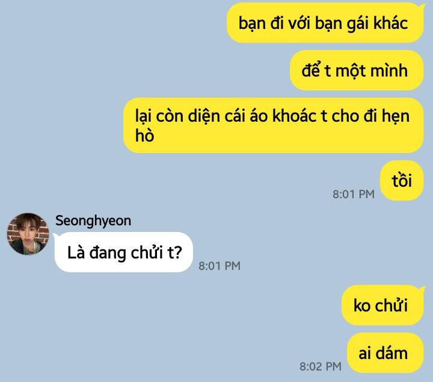Tap the short 'tồi' message bubble
Viewport: 433px width, 382px height.
click(402, 181)
